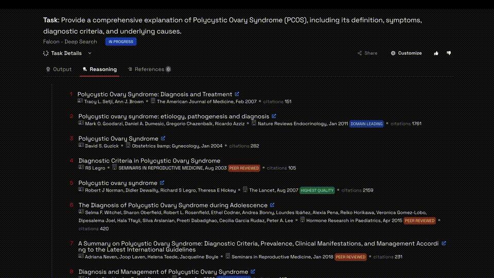Image resolution: width=494 pixels, height=278 pixels.
Task: Open external link icon beside David S. Guzick paper
Action: pyautogui.click(x=163, y=138)
